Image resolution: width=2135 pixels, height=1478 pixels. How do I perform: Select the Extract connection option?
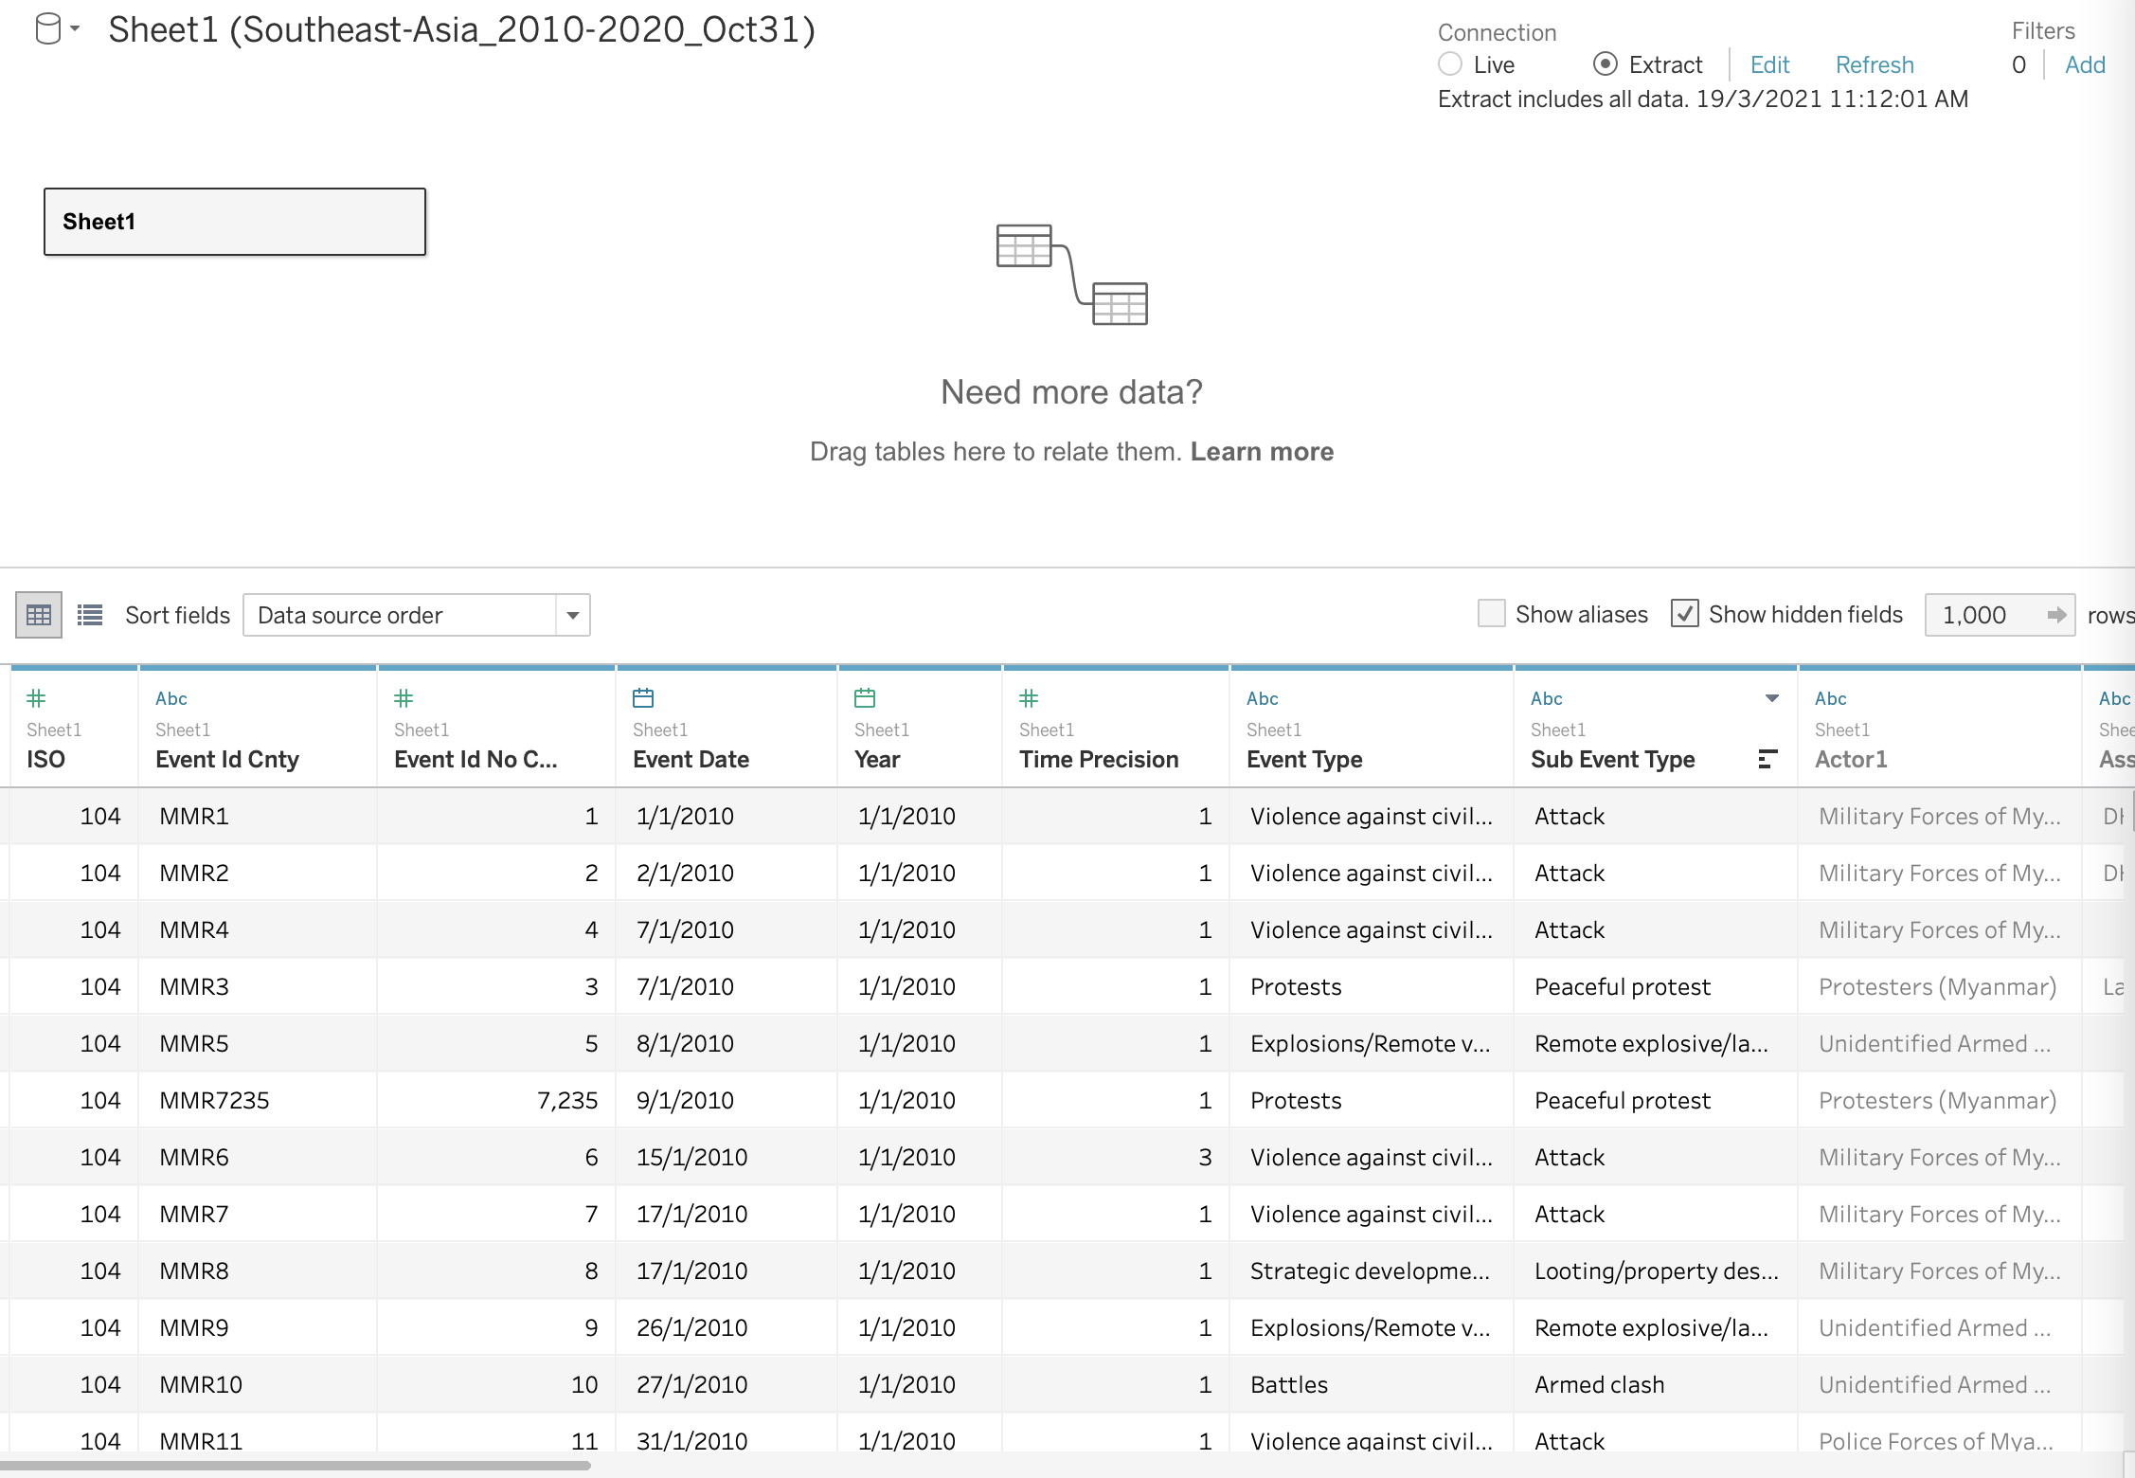pos(1606,64)
